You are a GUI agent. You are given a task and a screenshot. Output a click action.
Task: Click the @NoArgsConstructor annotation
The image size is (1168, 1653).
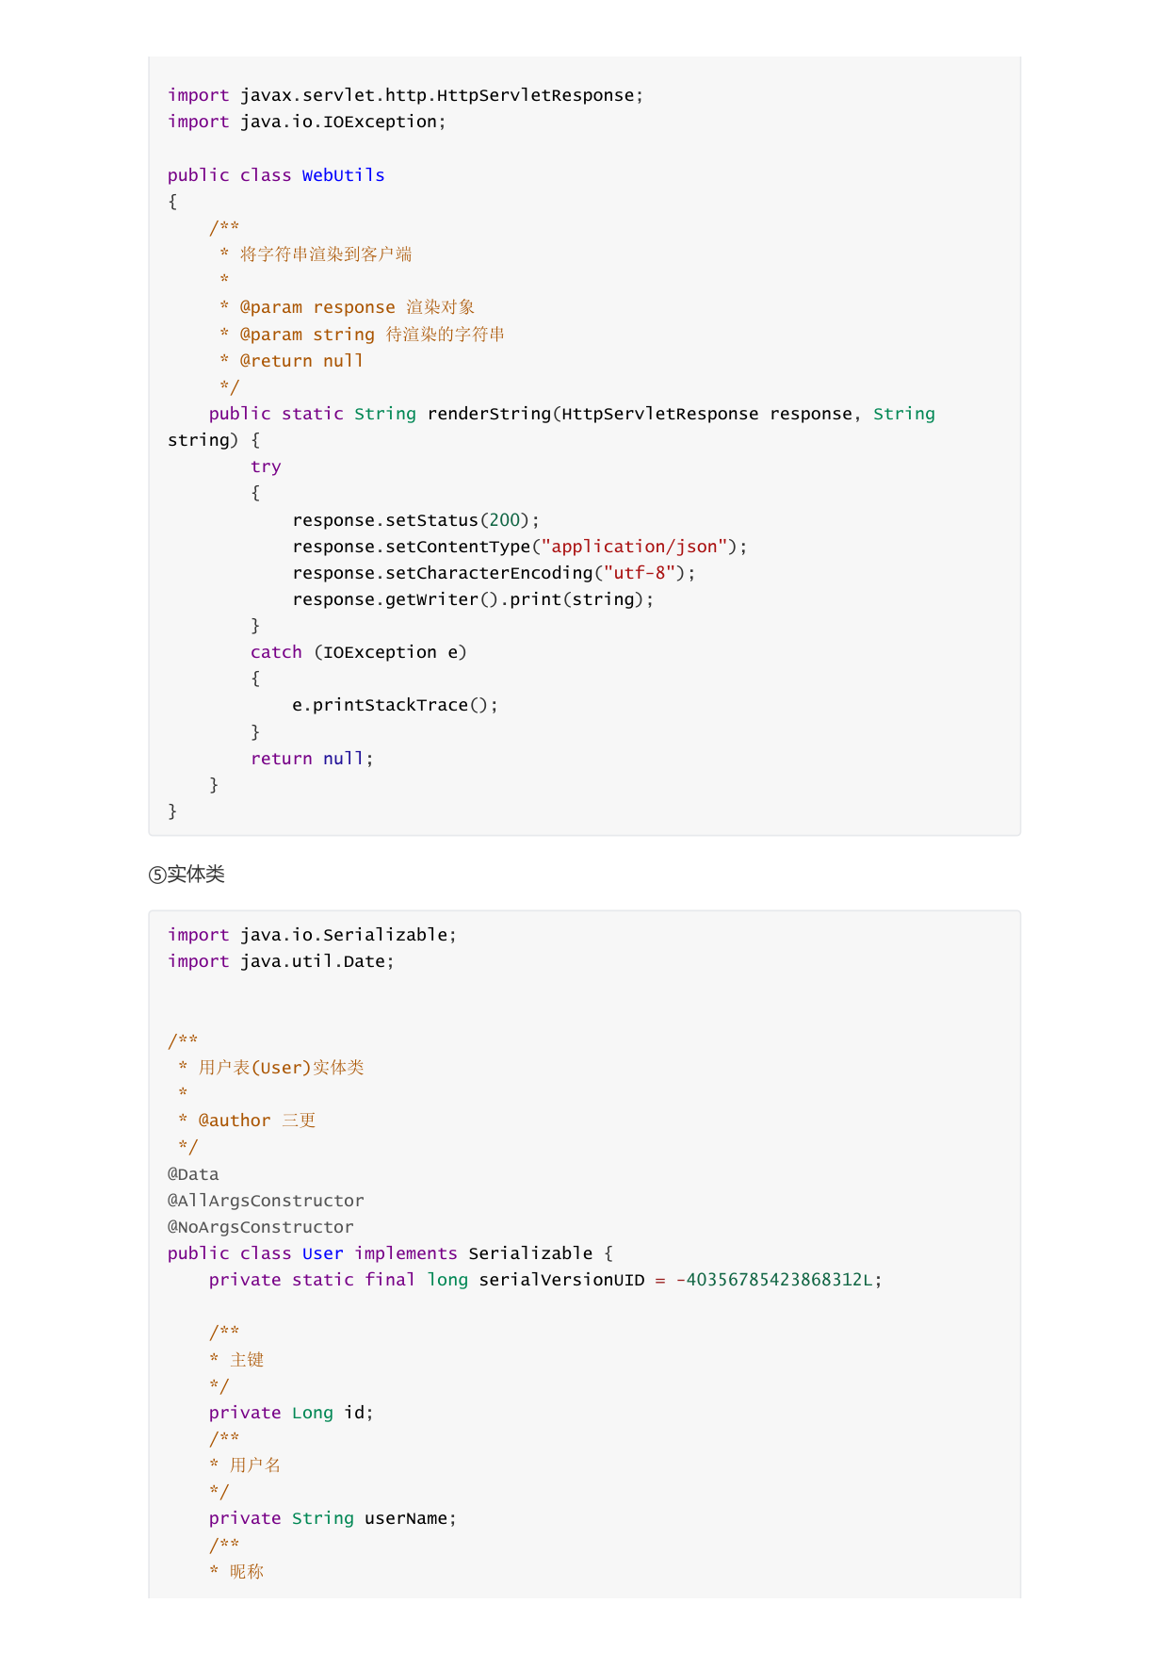click(x=261, y=1227)
